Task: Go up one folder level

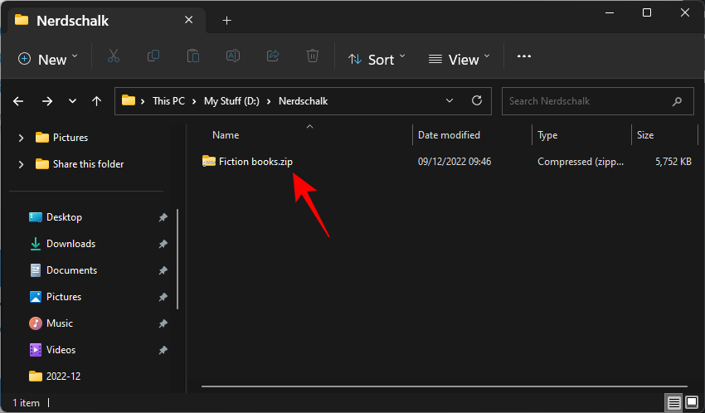Action: 97,100
